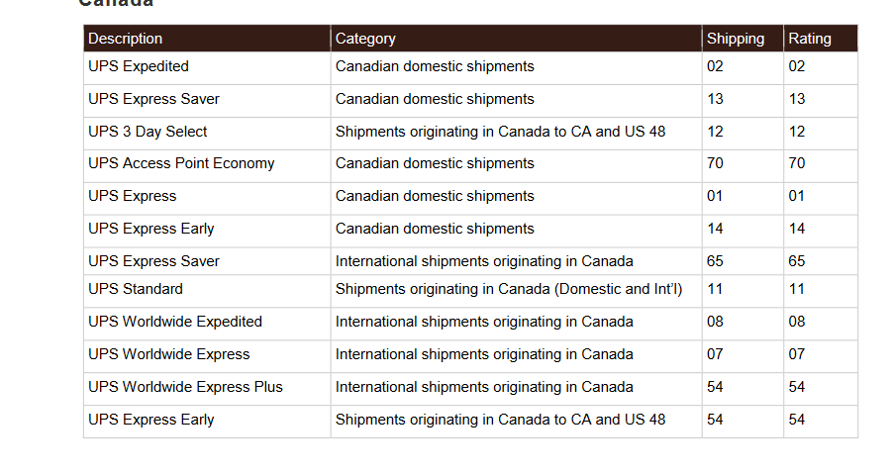Image resolution: width=893 pixels, height=475 pixels.
Task: Click shipping code 70 cell
Action: [x=743, y=166]
